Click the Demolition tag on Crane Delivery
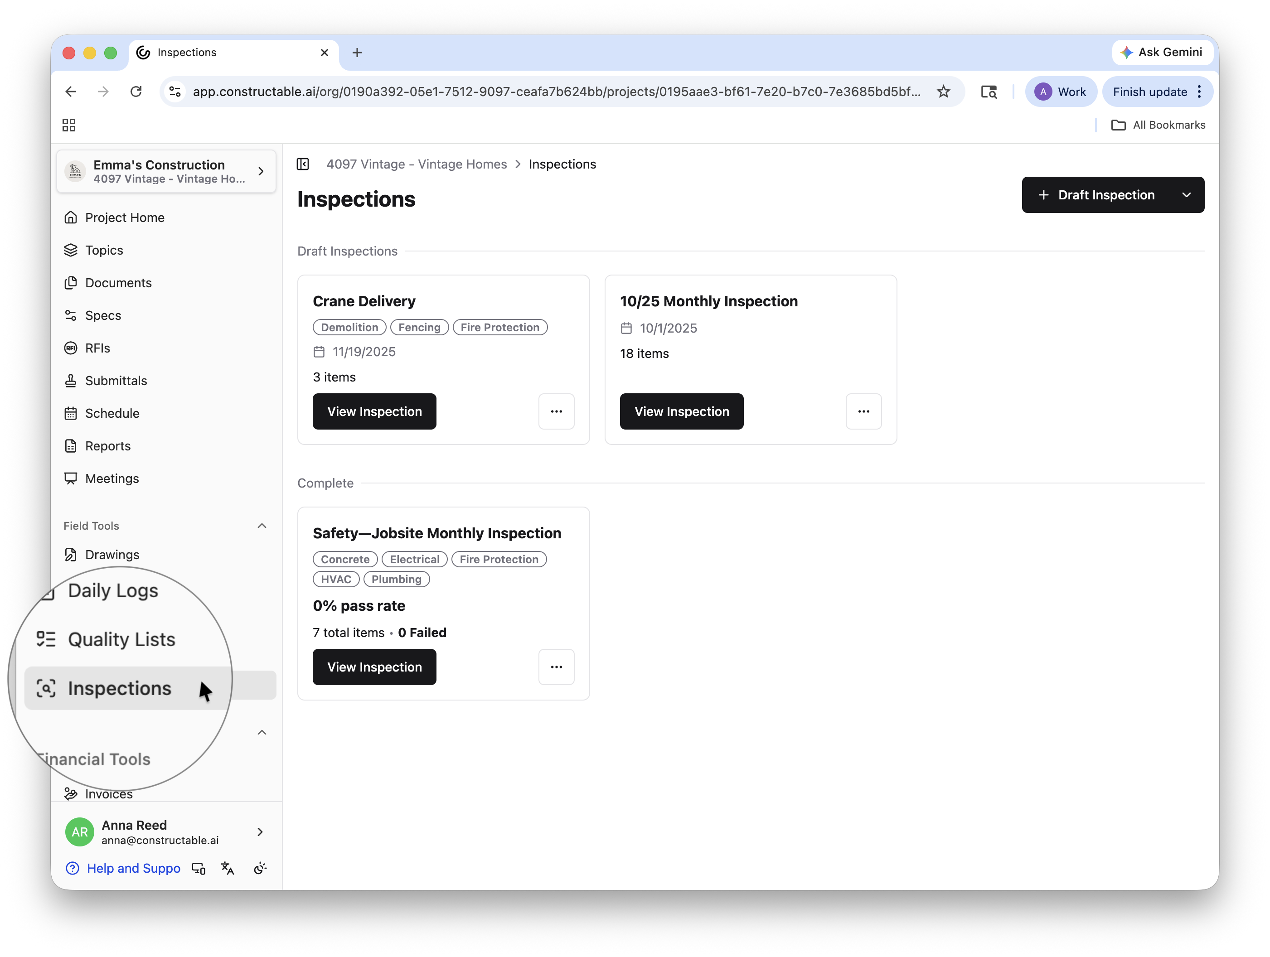 pyautogui.click(x=349, y=327)
